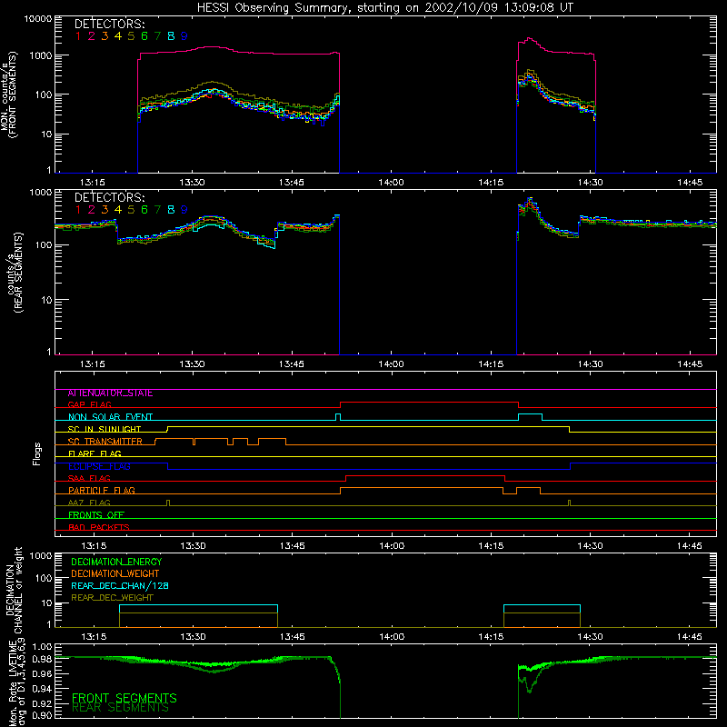Click the NON_SOLAR_EVENT flag label
727x727 pixels.
(x=110, y=417)
